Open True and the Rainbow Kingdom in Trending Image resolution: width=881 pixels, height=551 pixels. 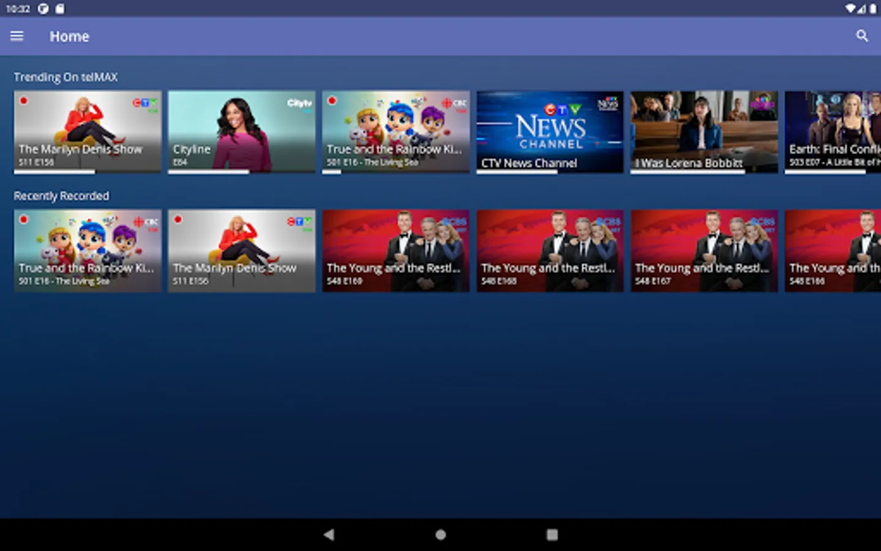coord(396,132)
